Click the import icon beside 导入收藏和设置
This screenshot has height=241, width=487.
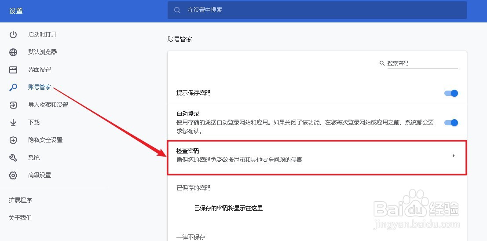(13, 105)
